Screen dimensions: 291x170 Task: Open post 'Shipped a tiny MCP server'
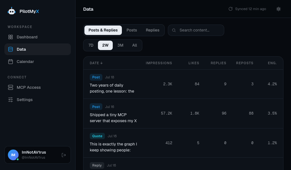point(113,118)
